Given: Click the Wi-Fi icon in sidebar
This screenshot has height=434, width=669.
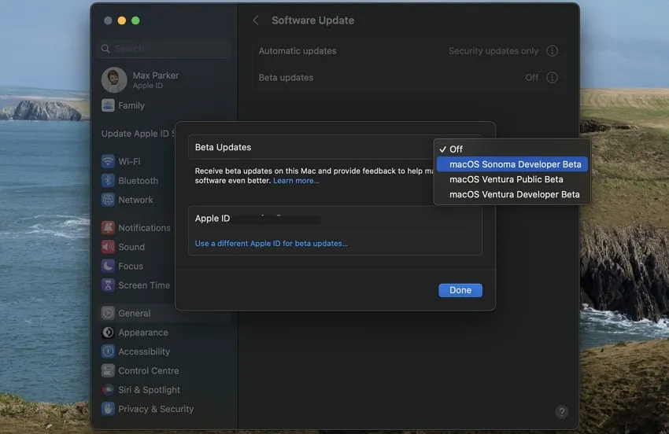Looking at the screenshot, I should 108,161.
